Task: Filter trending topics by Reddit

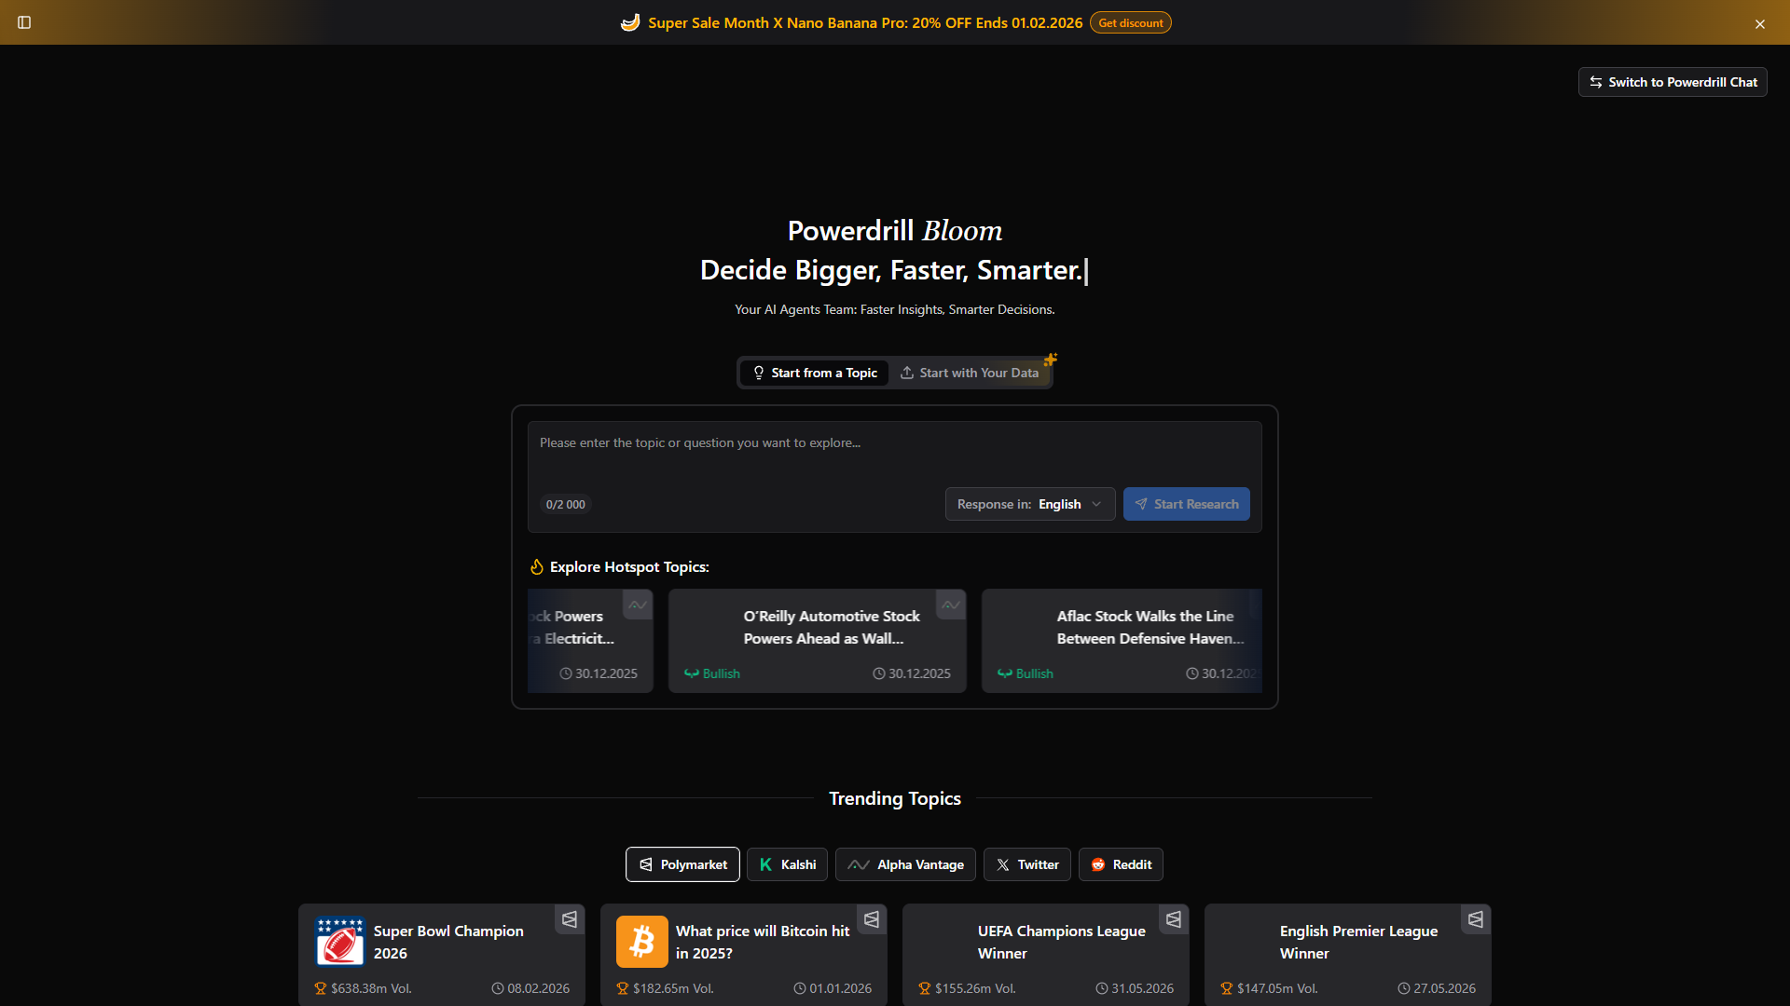Action: [1121, 864]
